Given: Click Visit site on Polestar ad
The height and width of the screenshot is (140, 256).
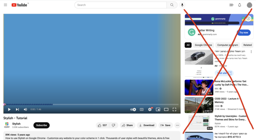Looking at the screenshot, I should click(224, 73).
